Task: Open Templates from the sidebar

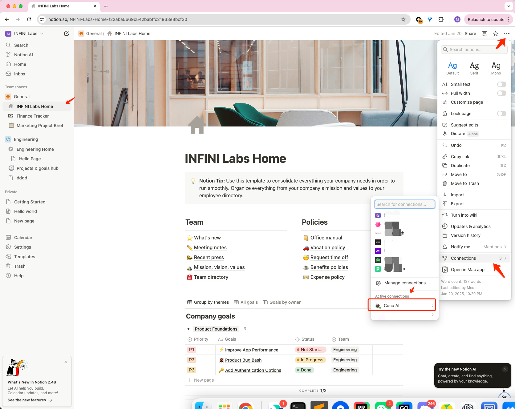Action: [x=24, y=256]
